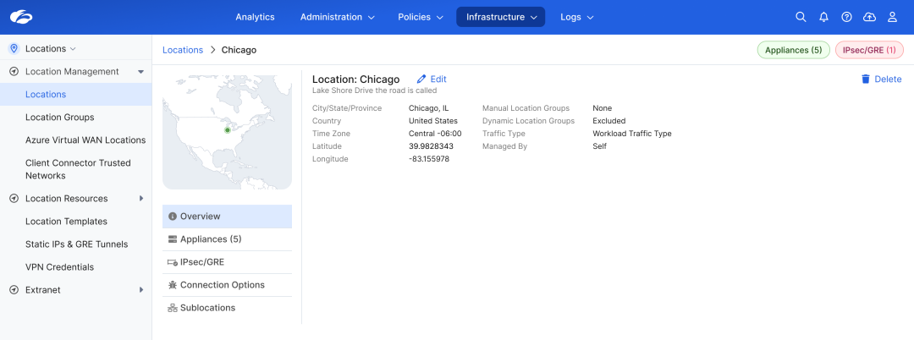Click the Appliances (5) badge button
This screenshot has width=914, height=340.
pos(793,50)
